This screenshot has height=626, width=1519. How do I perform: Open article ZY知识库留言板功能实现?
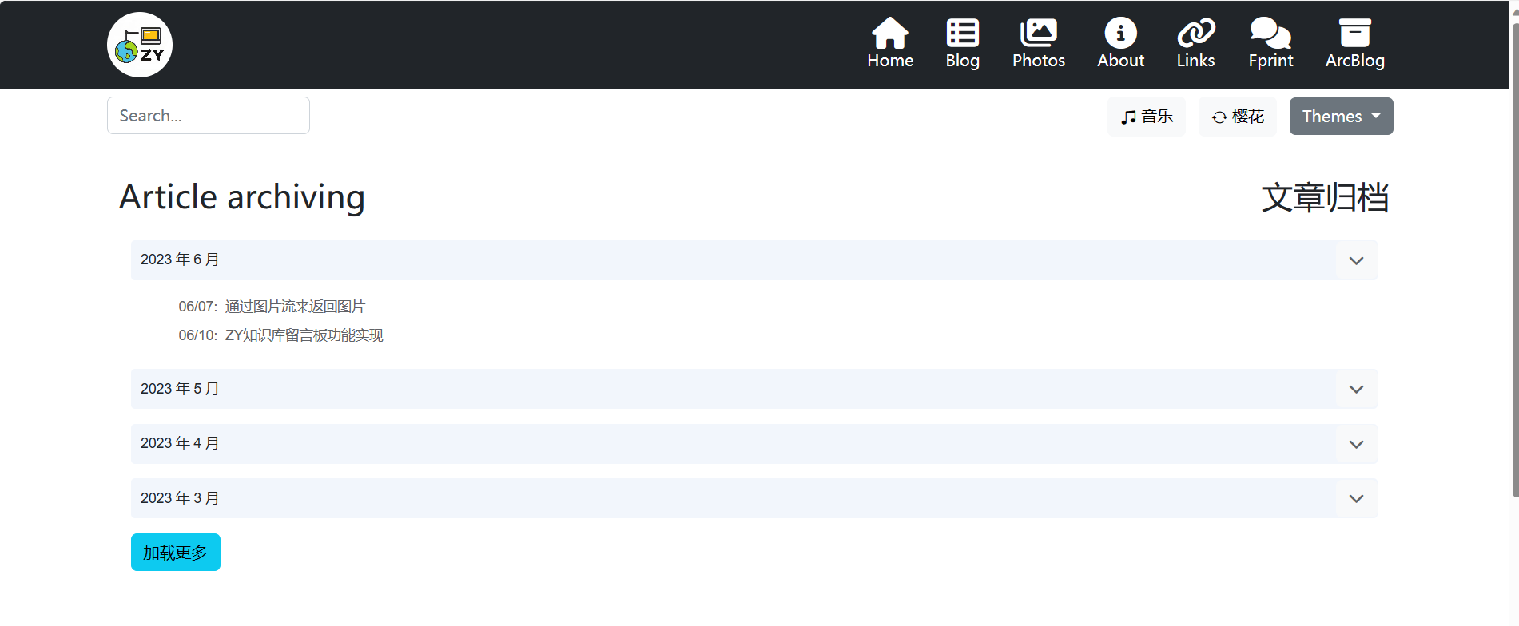[x=304, y=335]
